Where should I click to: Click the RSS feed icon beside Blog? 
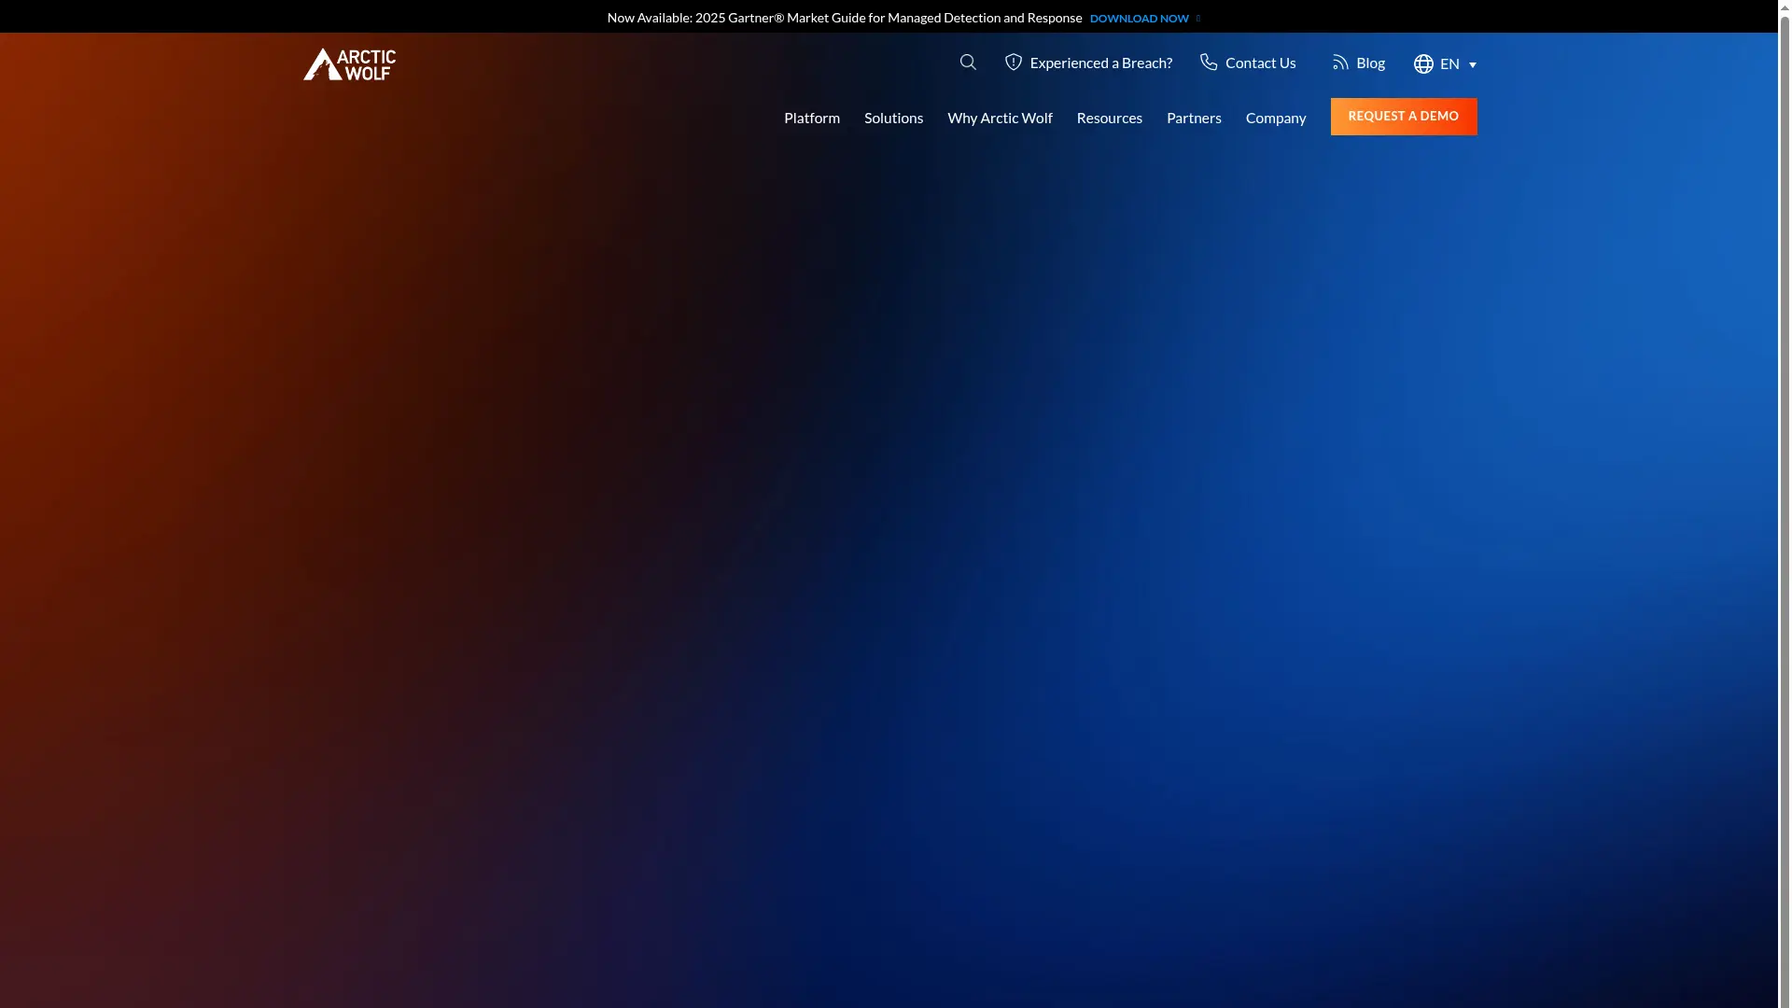(x=1339, y=63)
